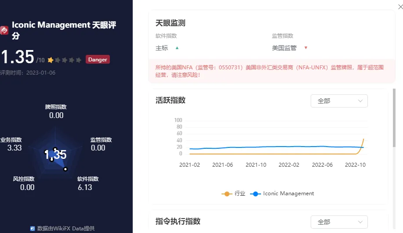Click the Iconic Management 天眼评分 title
This screenshot has height=233, width=403.
[x=64, y=30]
